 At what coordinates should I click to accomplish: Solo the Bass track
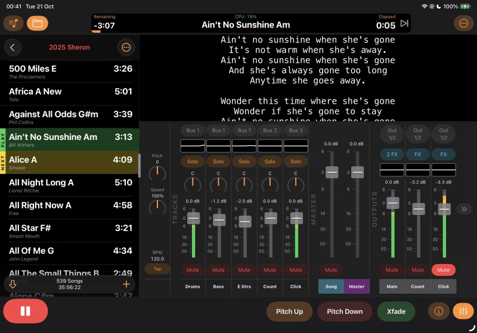[219, 161]
